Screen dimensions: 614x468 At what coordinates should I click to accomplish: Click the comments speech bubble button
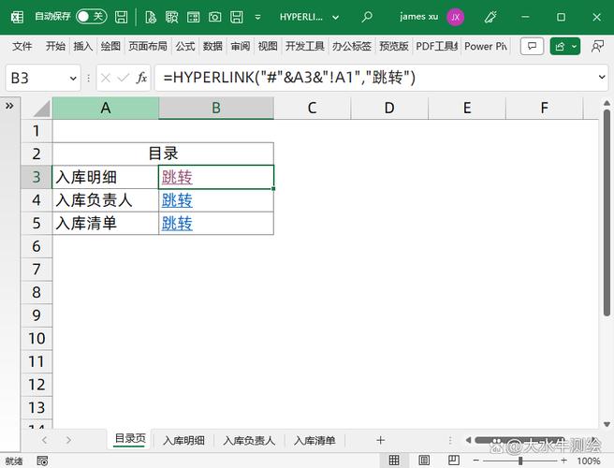(532, 46)
